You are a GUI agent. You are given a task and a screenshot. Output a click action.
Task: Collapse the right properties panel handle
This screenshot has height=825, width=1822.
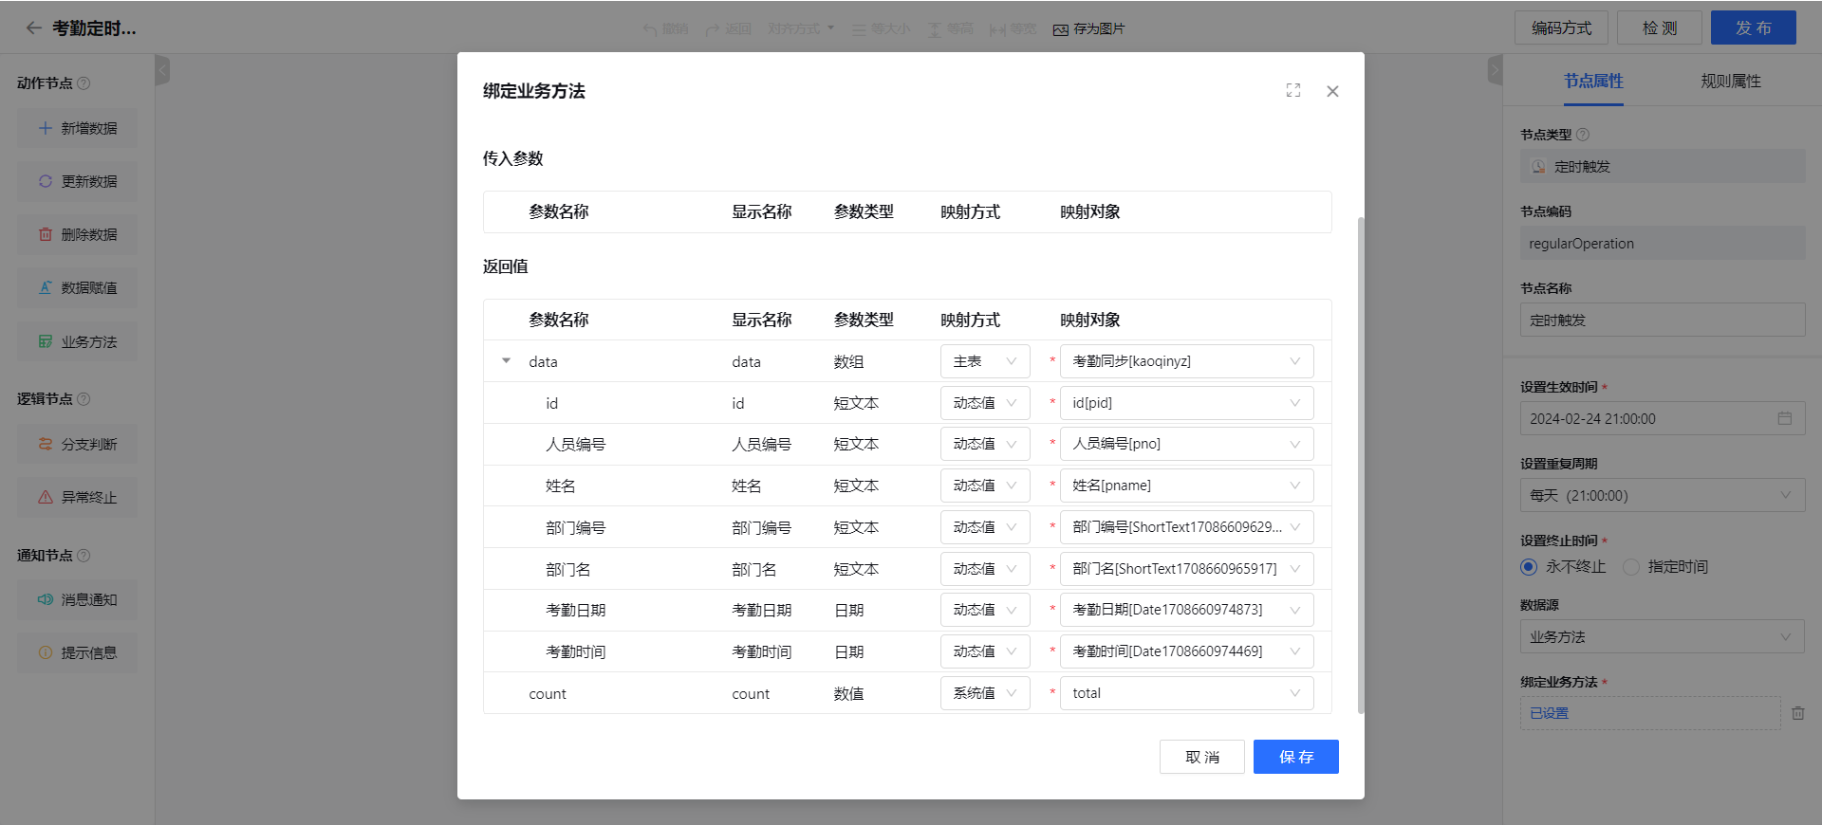pyautogui.click(x=1496, y=70)
